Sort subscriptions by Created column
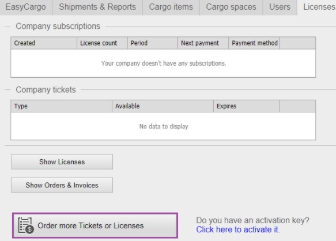This screenshot has width=336, height=241. [44, 43]
